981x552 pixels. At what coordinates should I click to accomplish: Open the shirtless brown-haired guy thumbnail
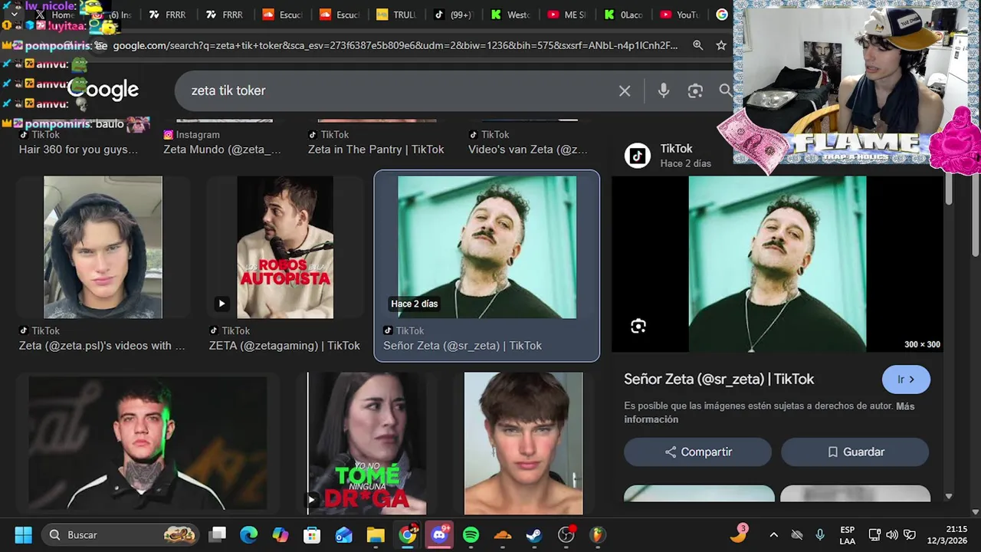(x=523, y=443)
